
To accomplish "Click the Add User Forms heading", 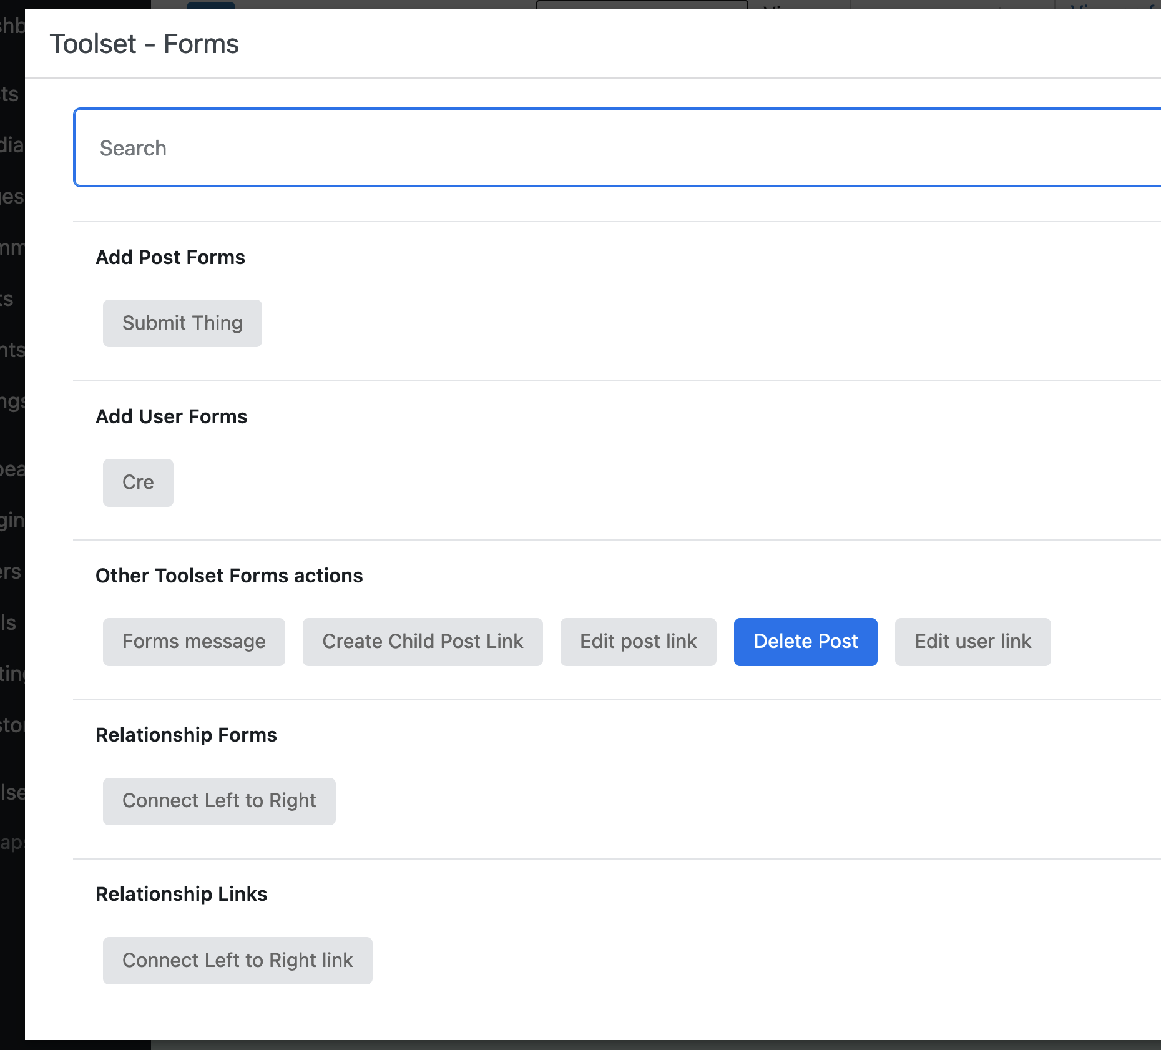I will 172,416.
